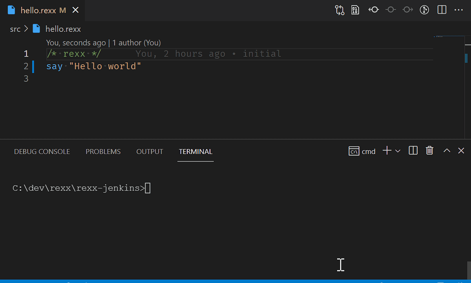The width and height of the screenshot is (471, 283).
Task: Switch to the PROBLEMS tab
Action: tap(103, 152)
